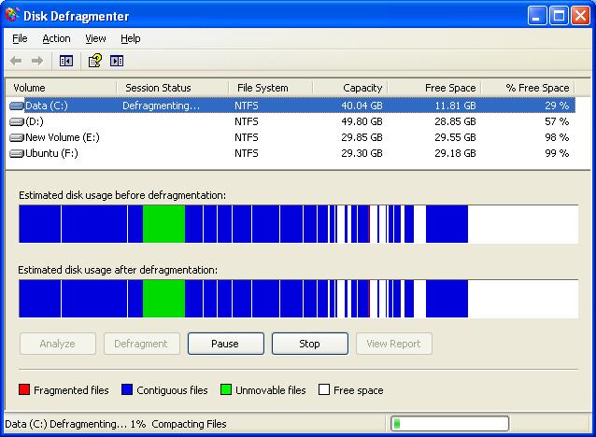The height and width of the screenshot is (437, 596).
Task: Click the disabled Defragment button
Action: point(142,344)
